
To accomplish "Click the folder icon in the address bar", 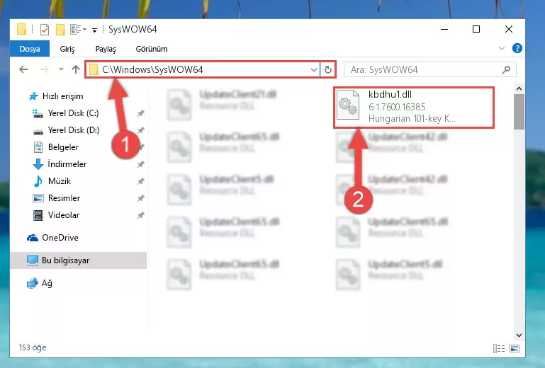I will (x=94, y=69).
